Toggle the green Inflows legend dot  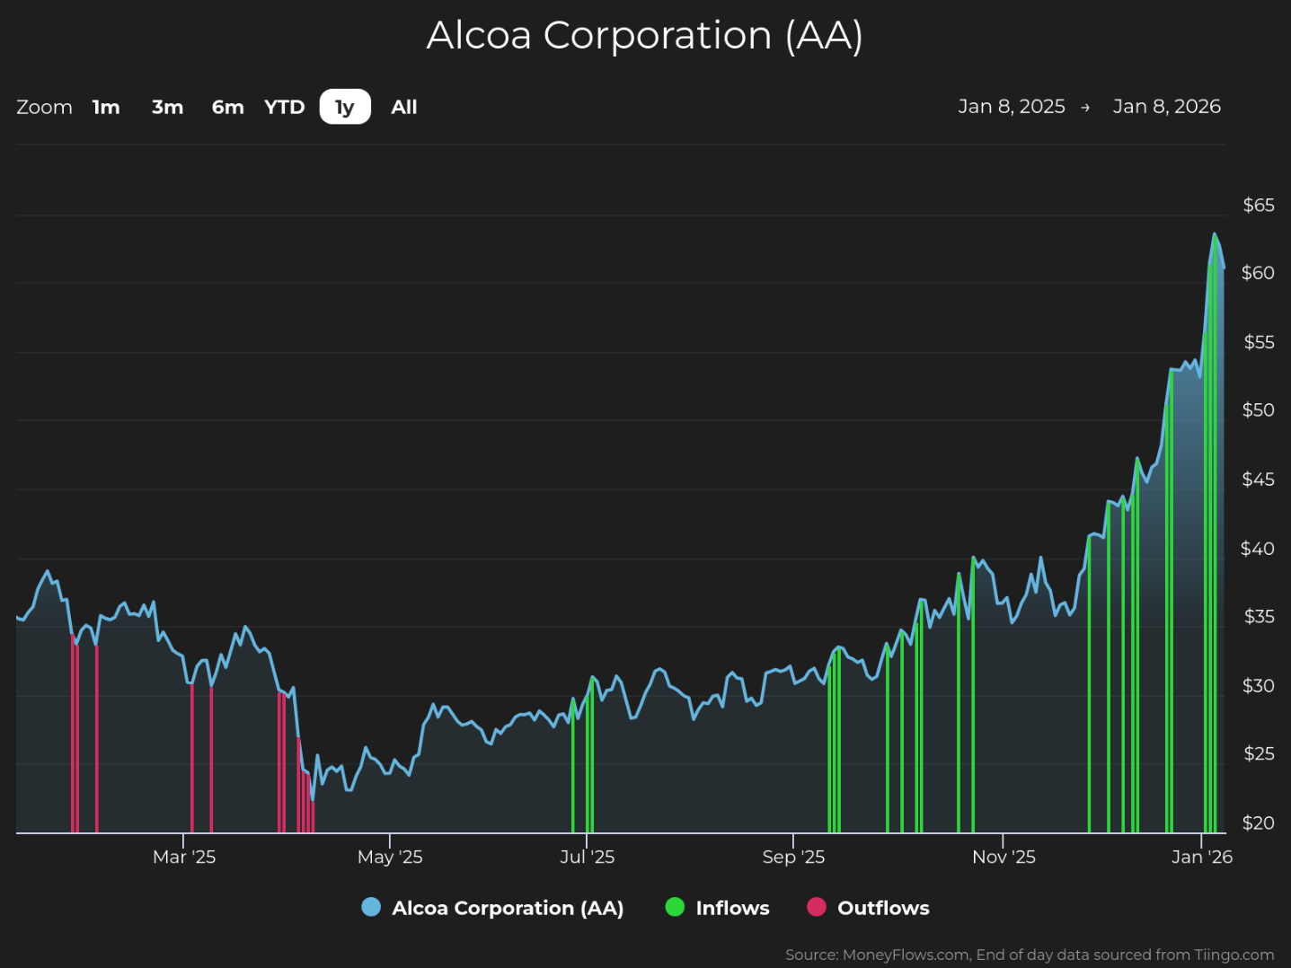click(x=675, y=907)
